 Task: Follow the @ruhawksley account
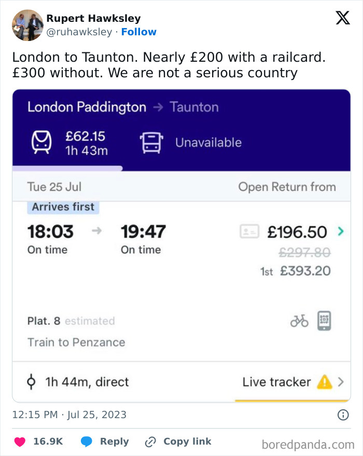coord(138,32)
